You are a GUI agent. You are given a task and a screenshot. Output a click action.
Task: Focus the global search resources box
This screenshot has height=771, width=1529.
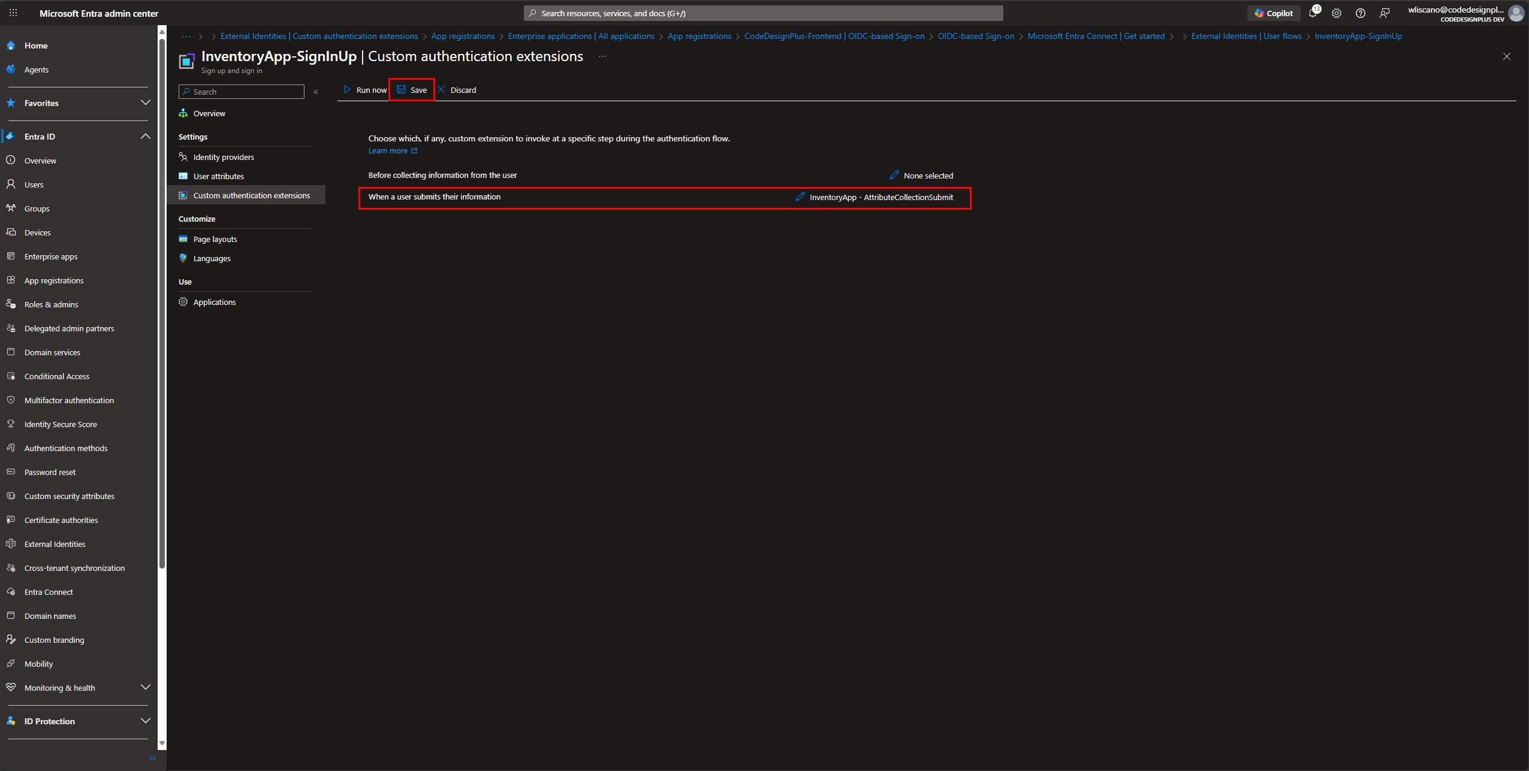[763, 13]
